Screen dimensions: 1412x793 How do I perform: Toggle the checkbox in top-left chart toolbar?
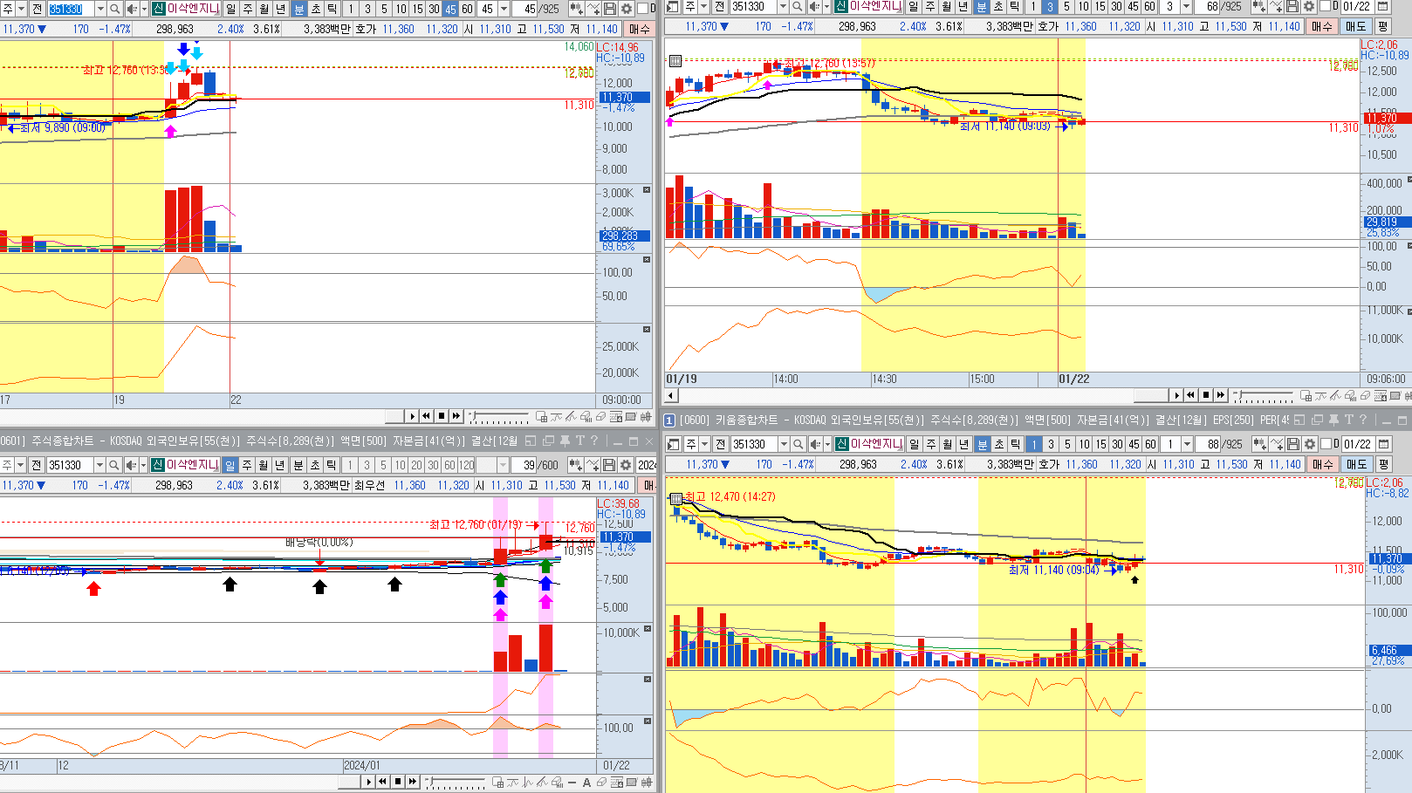643,9
